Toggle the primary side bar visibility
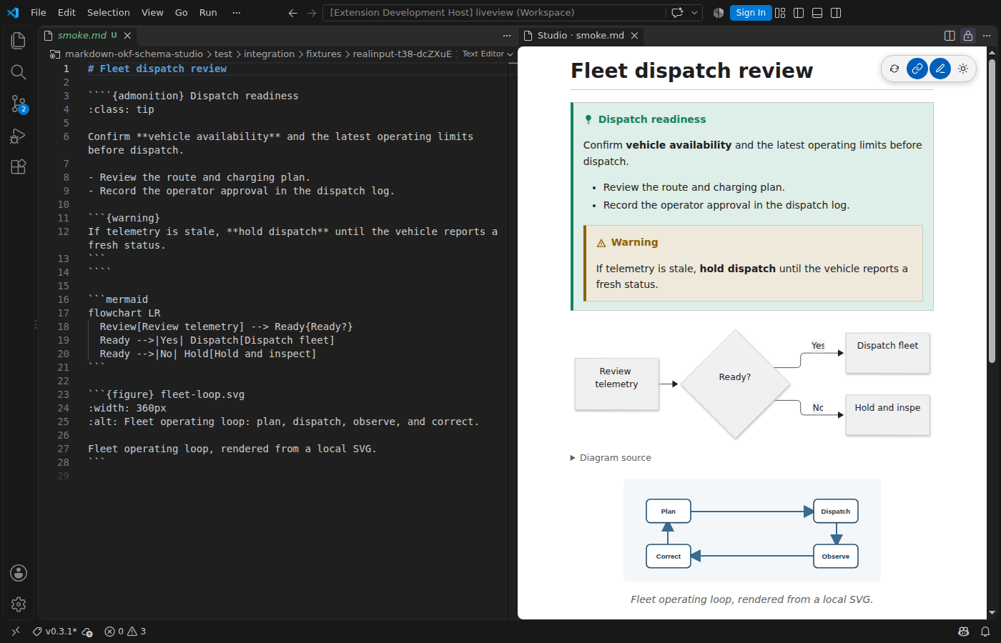The image size is (1001, 643). pyautogui.click(x=799, y=13)
